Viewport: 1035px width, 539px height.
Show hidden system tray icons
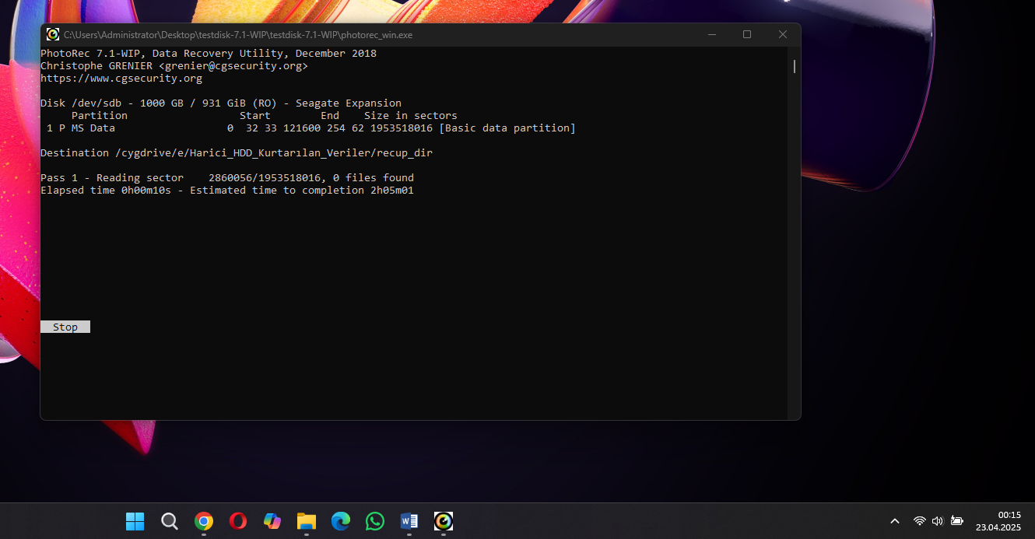[x=895, y=521]
